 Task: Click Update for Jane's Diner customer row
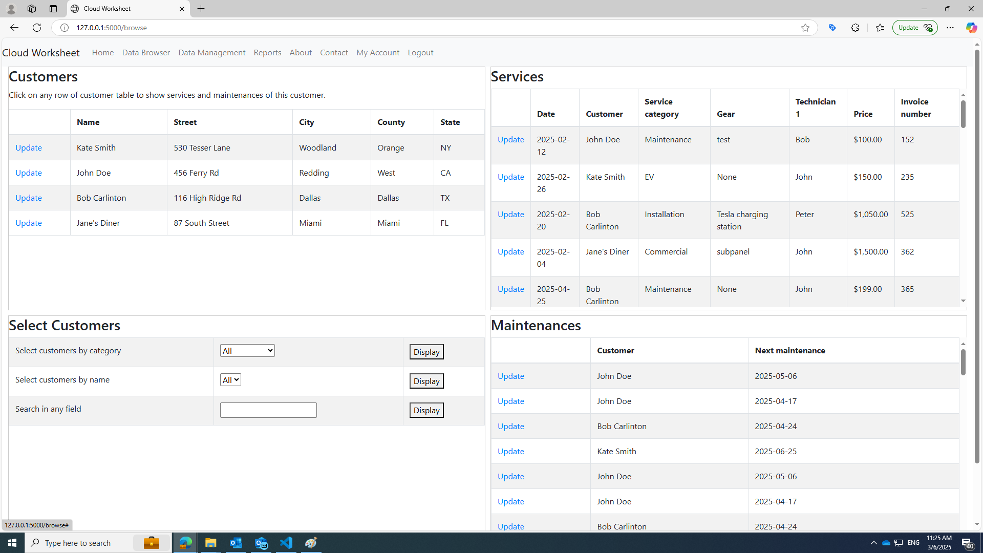[29, 223]
